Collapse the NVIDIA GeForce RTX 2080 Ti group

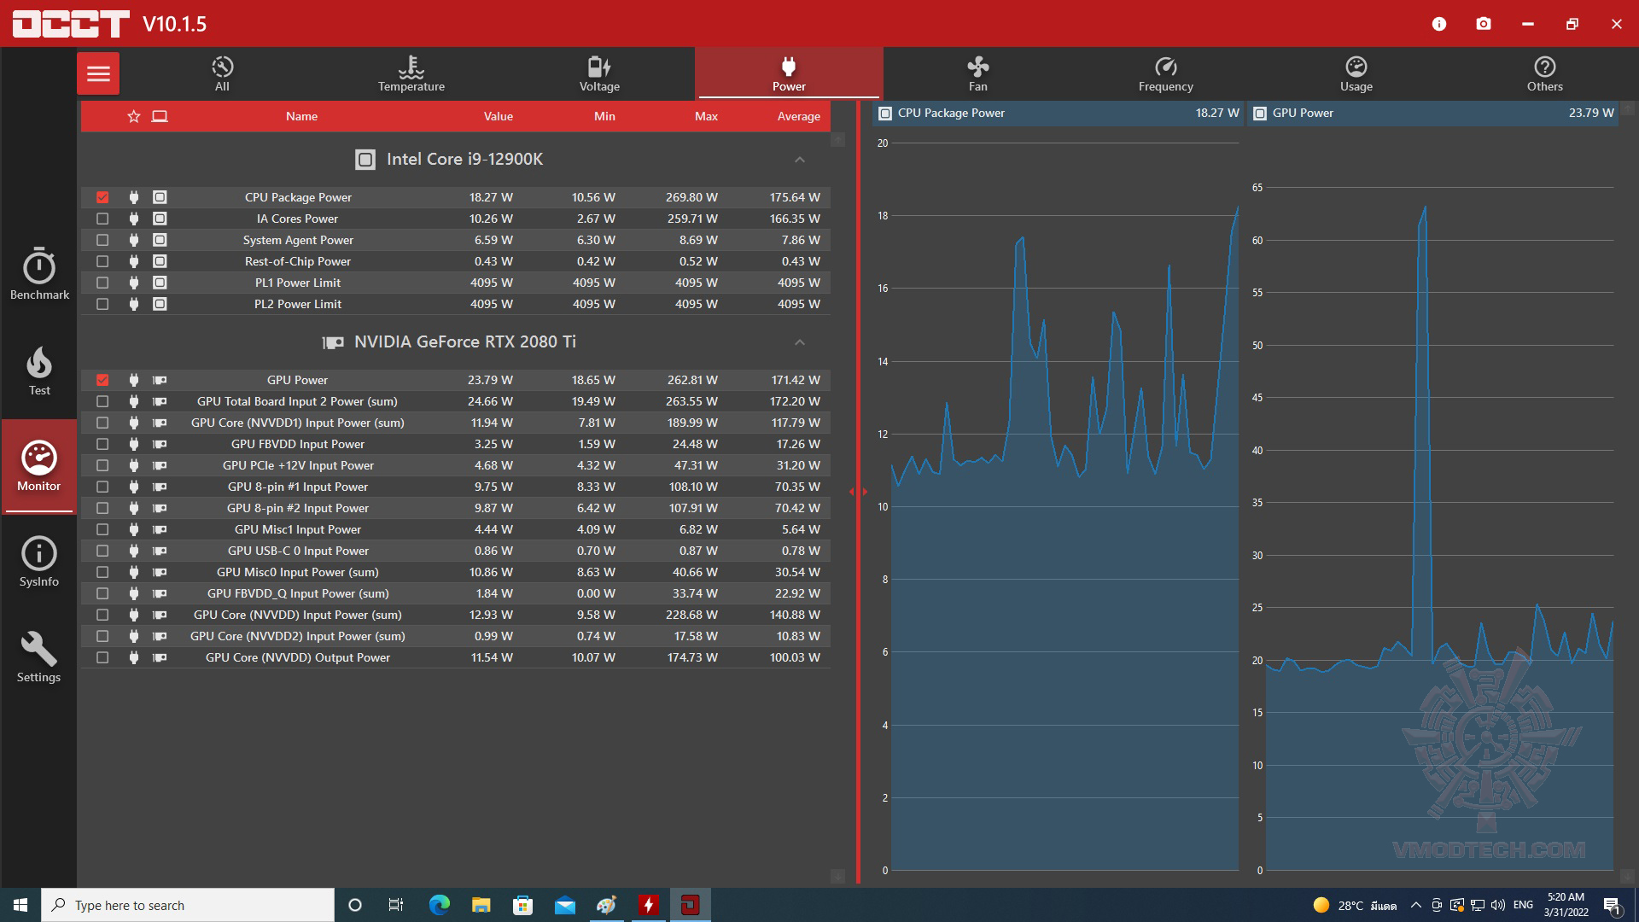799,342
